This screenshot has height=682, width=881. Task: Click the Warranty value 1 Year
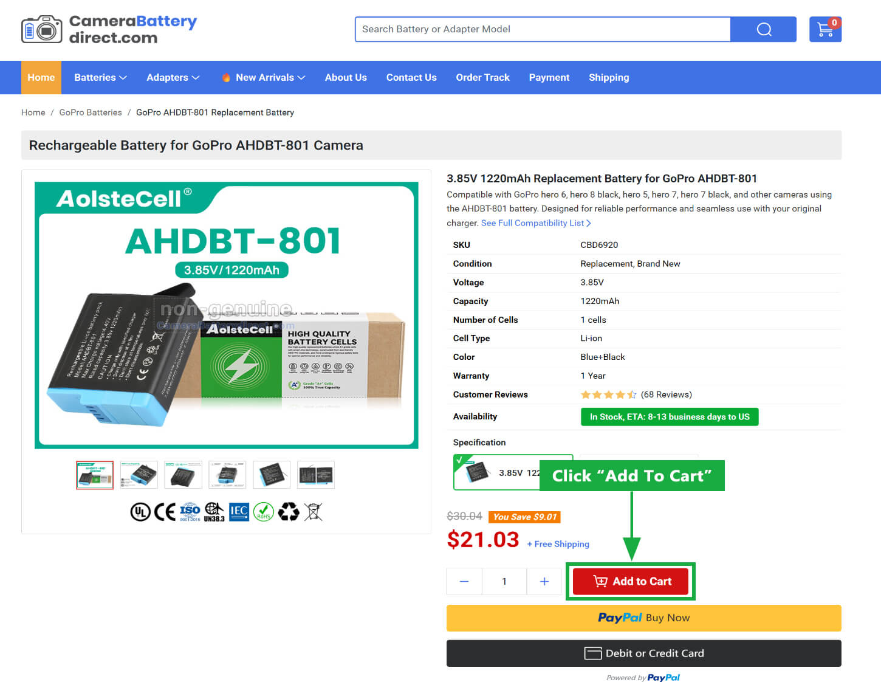pyautogui.click(x=593, y=376)
